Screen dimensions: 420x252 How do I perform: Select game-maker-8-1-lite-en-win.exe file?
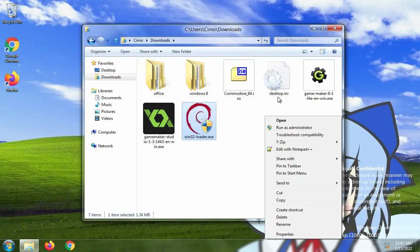click(x=319, y=80)
